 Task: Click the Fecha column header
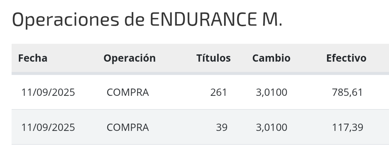pos(33,58)
